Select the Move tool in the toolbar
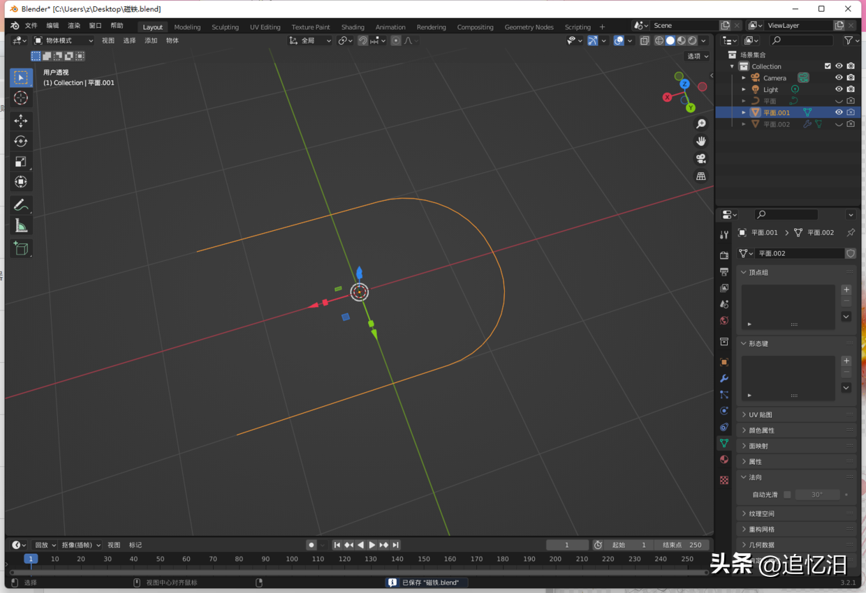This screenshot has height=593, width=866. point(21,121)
